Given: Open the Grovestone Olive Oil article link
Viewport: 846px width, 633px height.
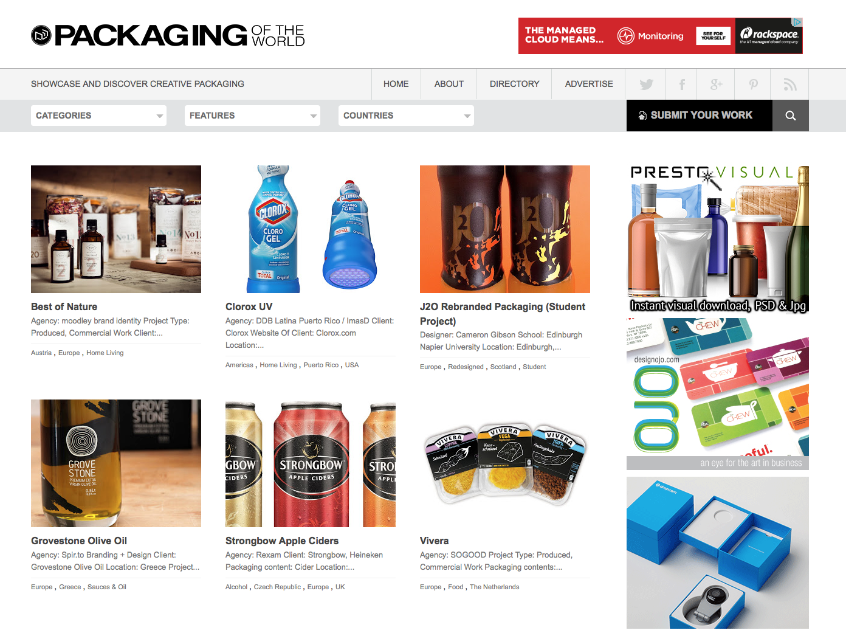Looking at the screenshot, I should click(79, 541).
